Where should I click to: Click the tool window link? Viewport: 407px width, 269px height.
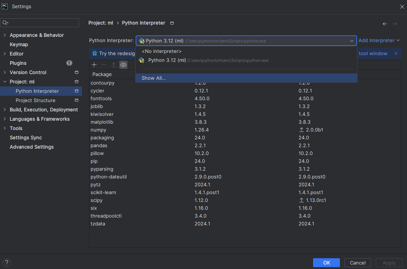click(x=373, y=53)
